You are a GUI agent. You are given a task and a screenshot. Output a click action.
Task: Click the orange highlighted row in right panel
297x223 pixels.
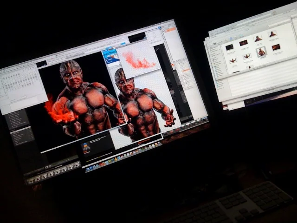click(x=186, y=70)
